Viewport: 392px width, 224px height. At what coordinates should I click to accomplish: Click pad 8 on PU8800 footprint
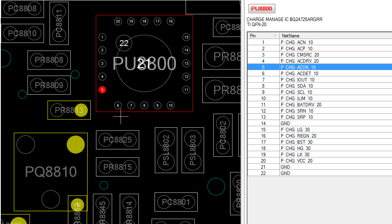[x=144, y=106]
